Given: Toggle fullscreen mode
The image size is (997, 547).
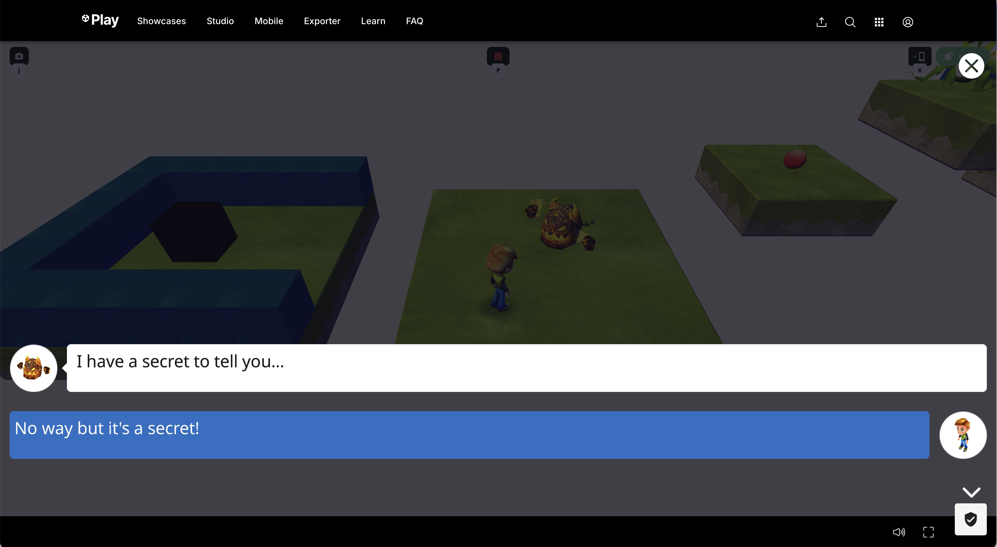Looking at the screenshot, I should 928,532.
